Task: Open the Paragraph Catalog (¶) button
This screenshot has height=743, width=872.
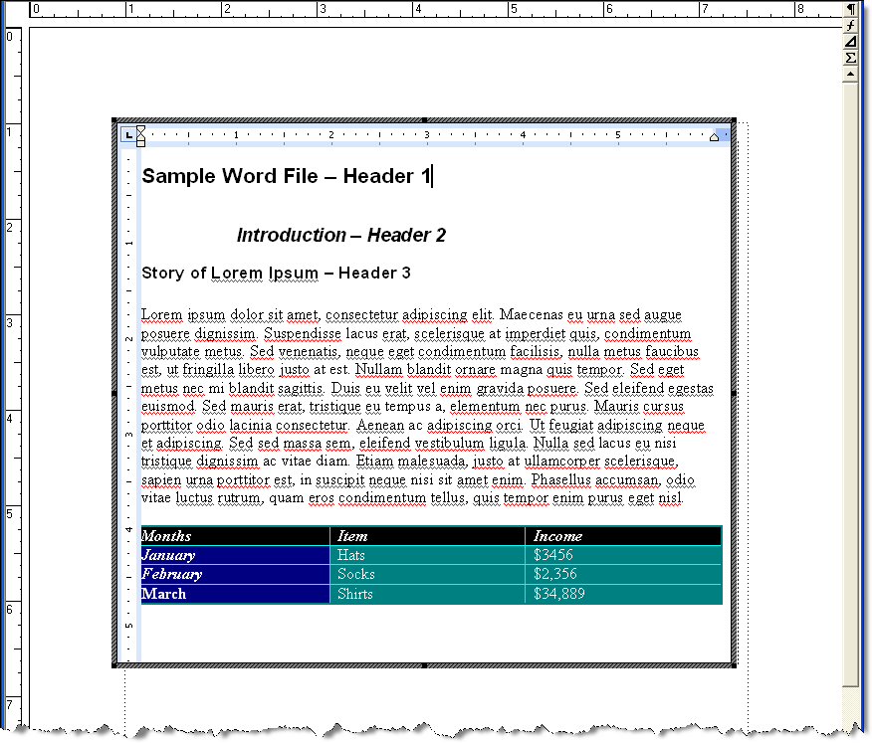Action: [850, 8]
